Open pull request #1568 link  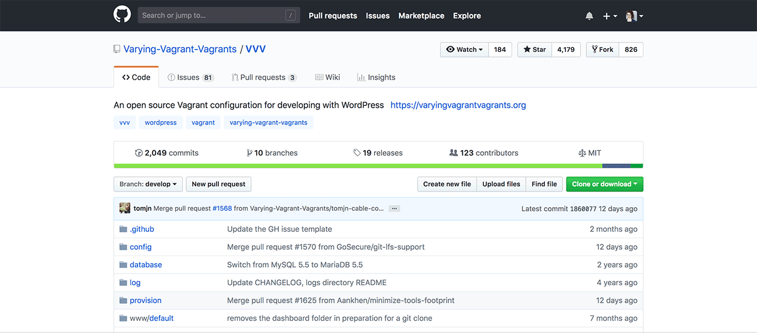click(x=222, y=208)
